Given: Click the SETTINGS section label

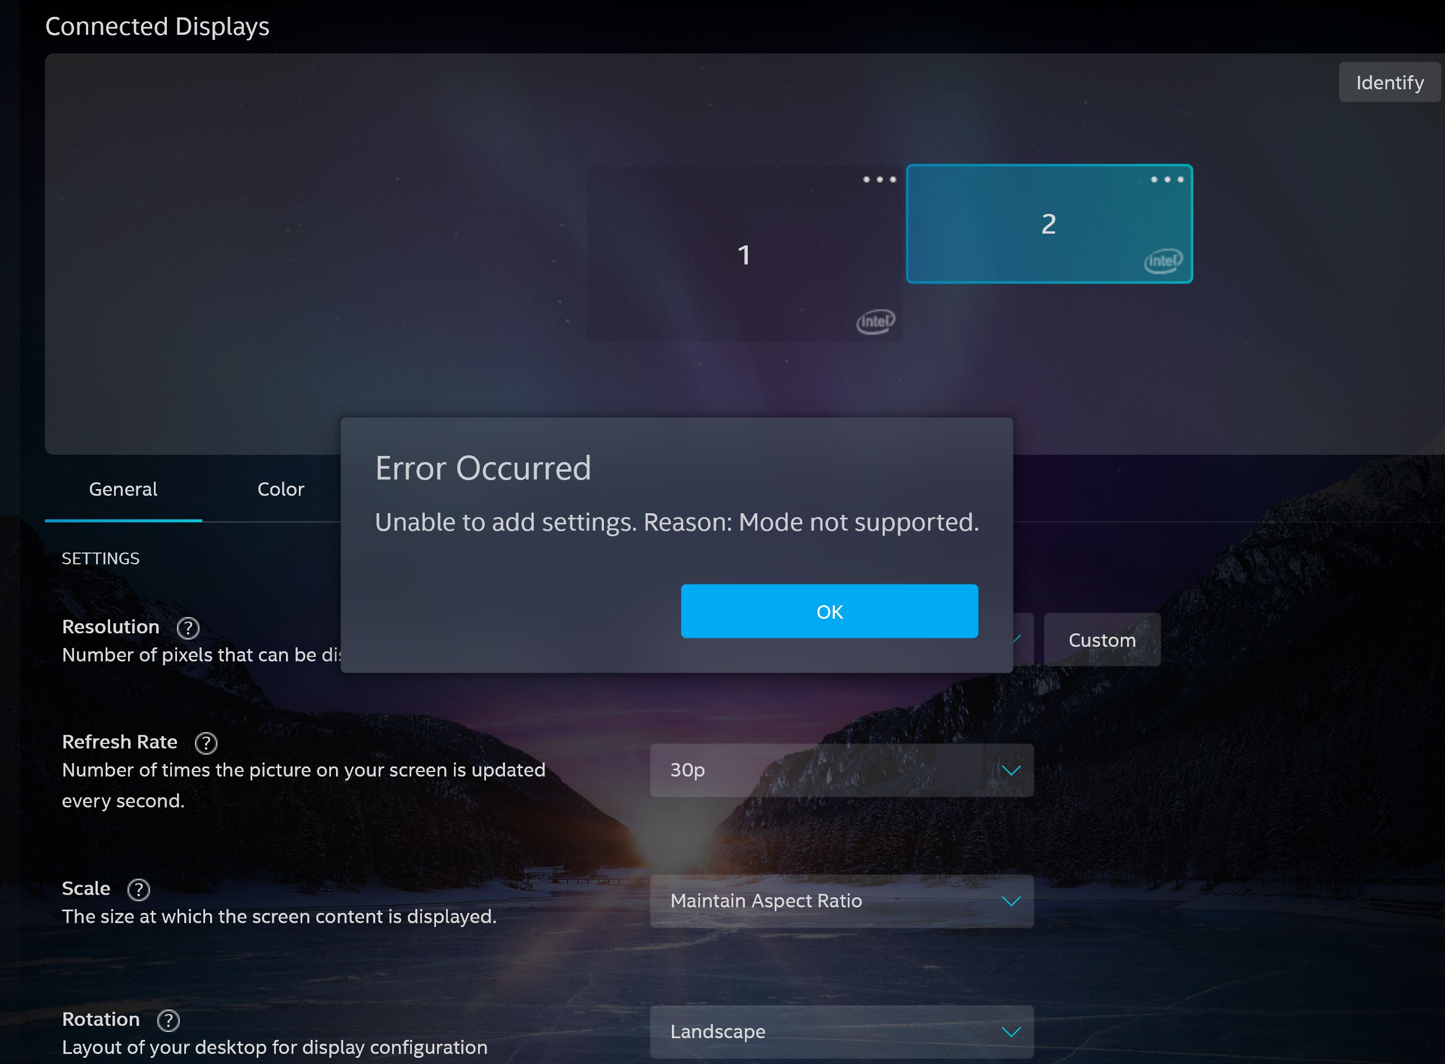Looking at the screenshot, I should tap(101, 559).
